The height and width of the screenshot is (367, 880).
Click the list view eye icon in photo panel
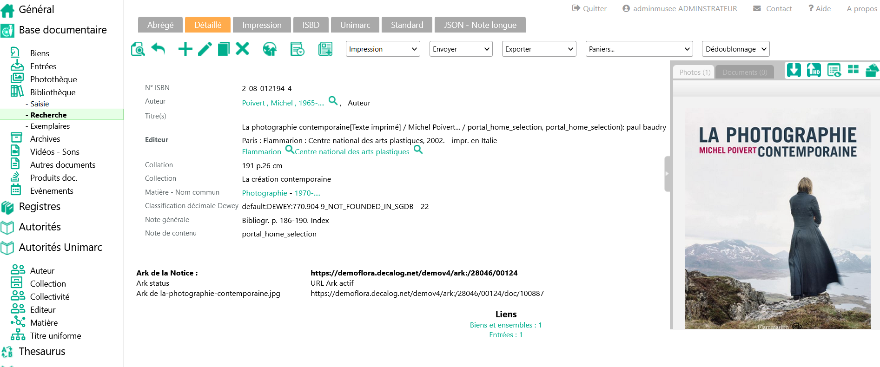[834, 70]
